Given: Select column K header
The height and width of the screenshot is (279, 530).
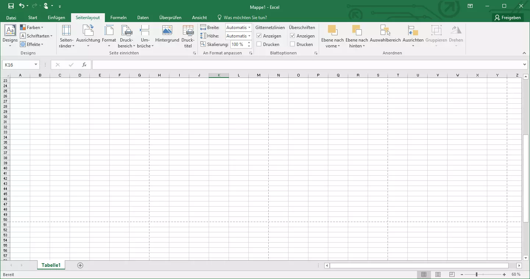Looking at the screenshot, I should pyautogui.click(x=219, y=75).
